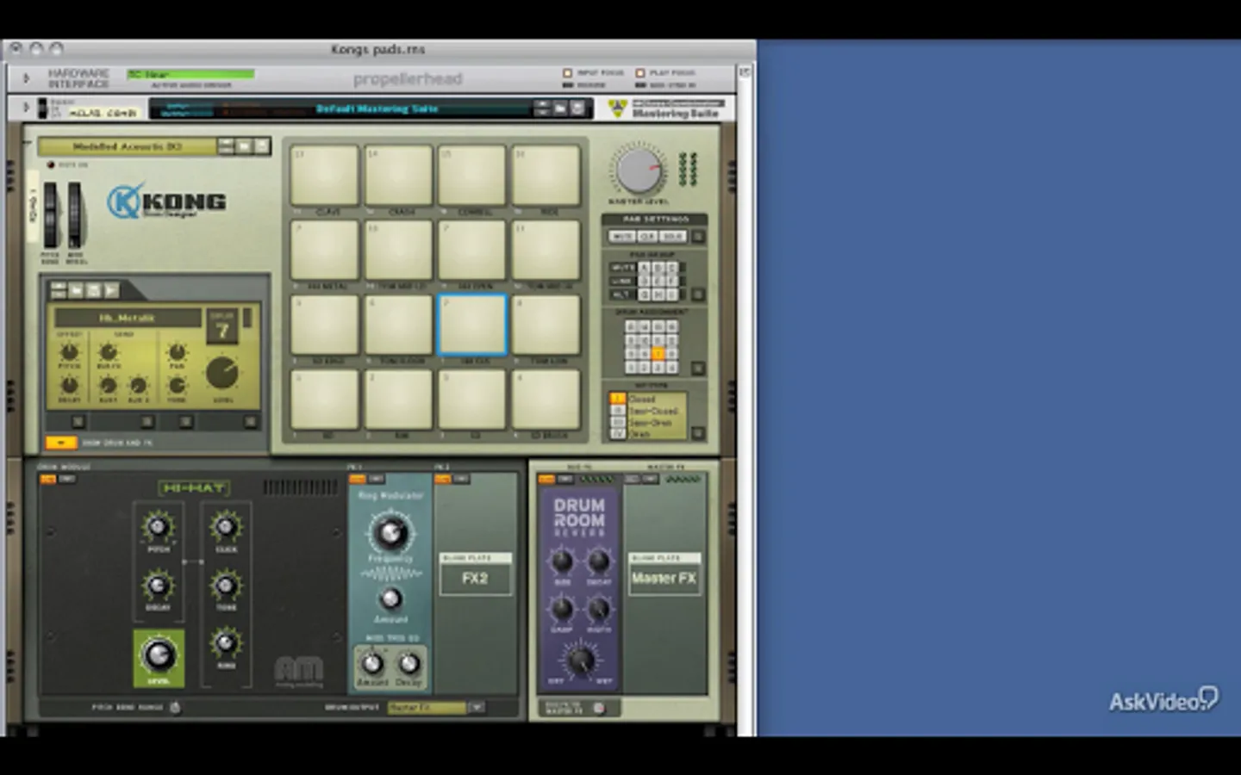Image resolution: width=1241 pixels, height=775 pixels.
Task: Hit the HH OPEN pad
Action: click(472, 250)
